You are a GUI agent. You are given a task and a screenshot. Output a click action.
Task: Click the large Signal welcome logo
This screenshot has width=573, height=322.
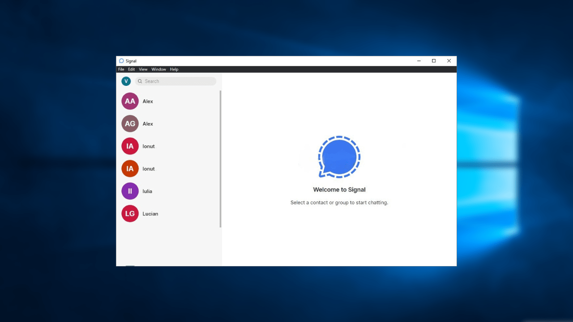[x=339, y=157]
